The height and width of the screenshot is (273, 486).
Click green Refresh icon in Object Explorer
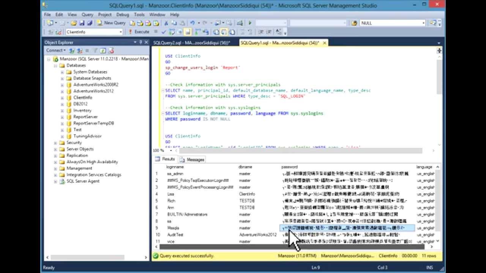tap(103, 50)
